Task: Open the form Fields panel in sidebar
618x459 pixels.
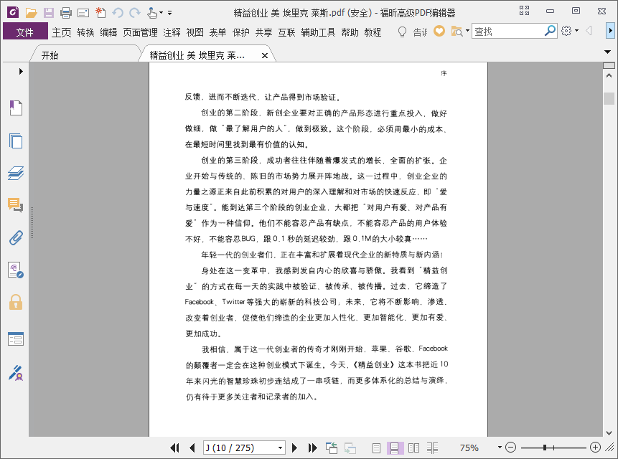Action: point(16,339)
